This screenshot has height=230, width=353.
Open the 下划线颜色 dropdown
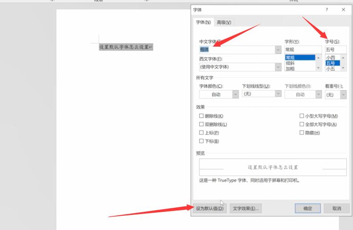pos(319,94)
